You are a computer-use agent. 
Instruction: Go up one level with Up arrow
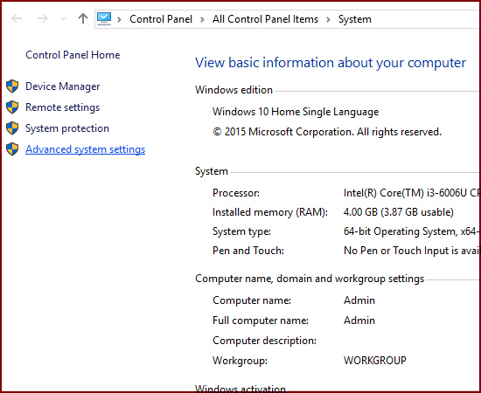(x=82, y=18)
